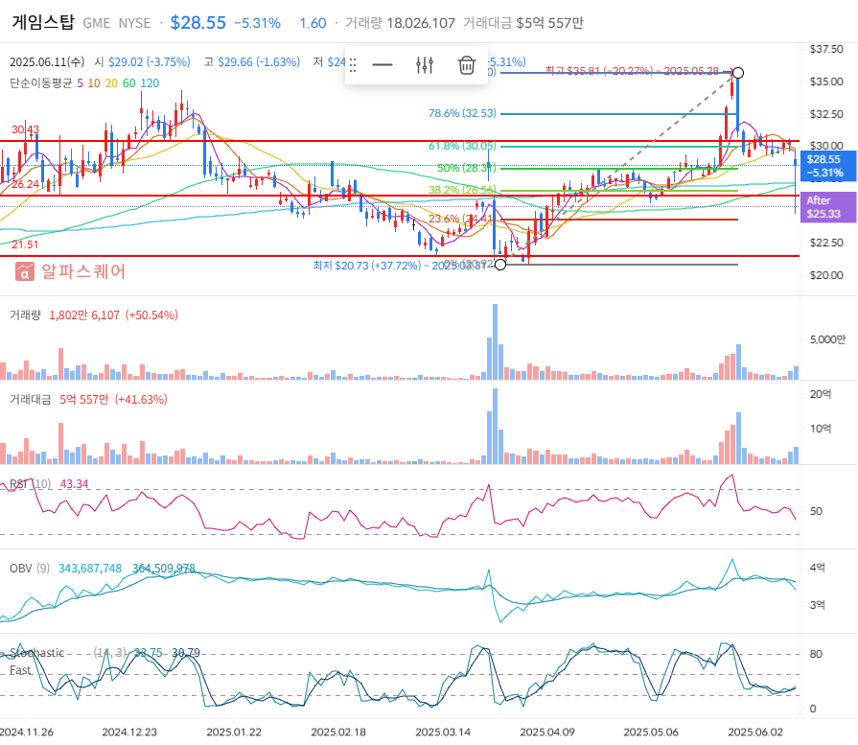Grab the dotted drag handle of the floating toolbar
This screenshot has height=745, width=858.
tap(353, 65)
